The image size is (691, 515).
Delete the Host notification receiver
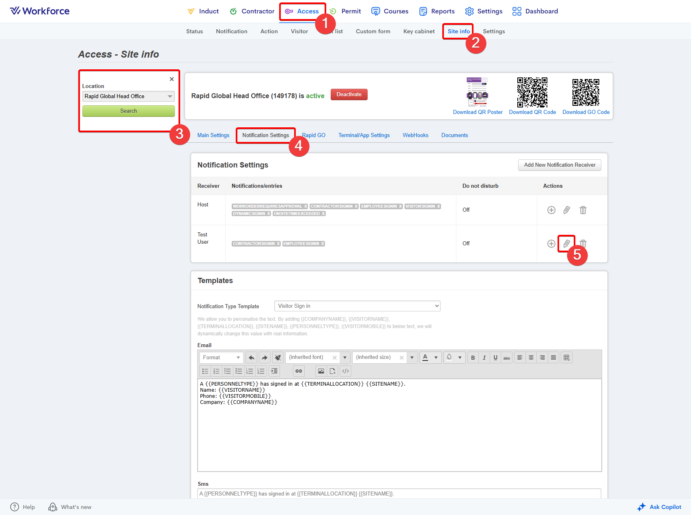(583, 210)
